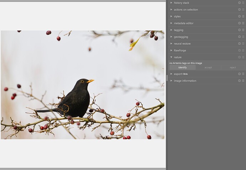Expand the actions on selection module
Viewport: 246px width, 170px height.
pyautogui.click(x=171, y=10)
